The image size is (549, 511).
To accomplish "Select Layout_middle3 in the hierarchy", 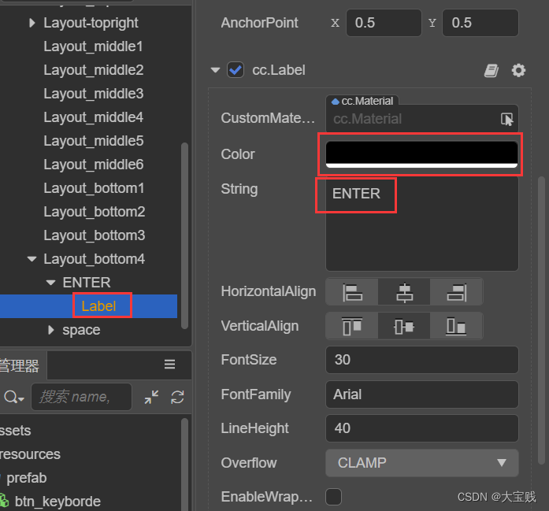I will (x=93, y=94).
